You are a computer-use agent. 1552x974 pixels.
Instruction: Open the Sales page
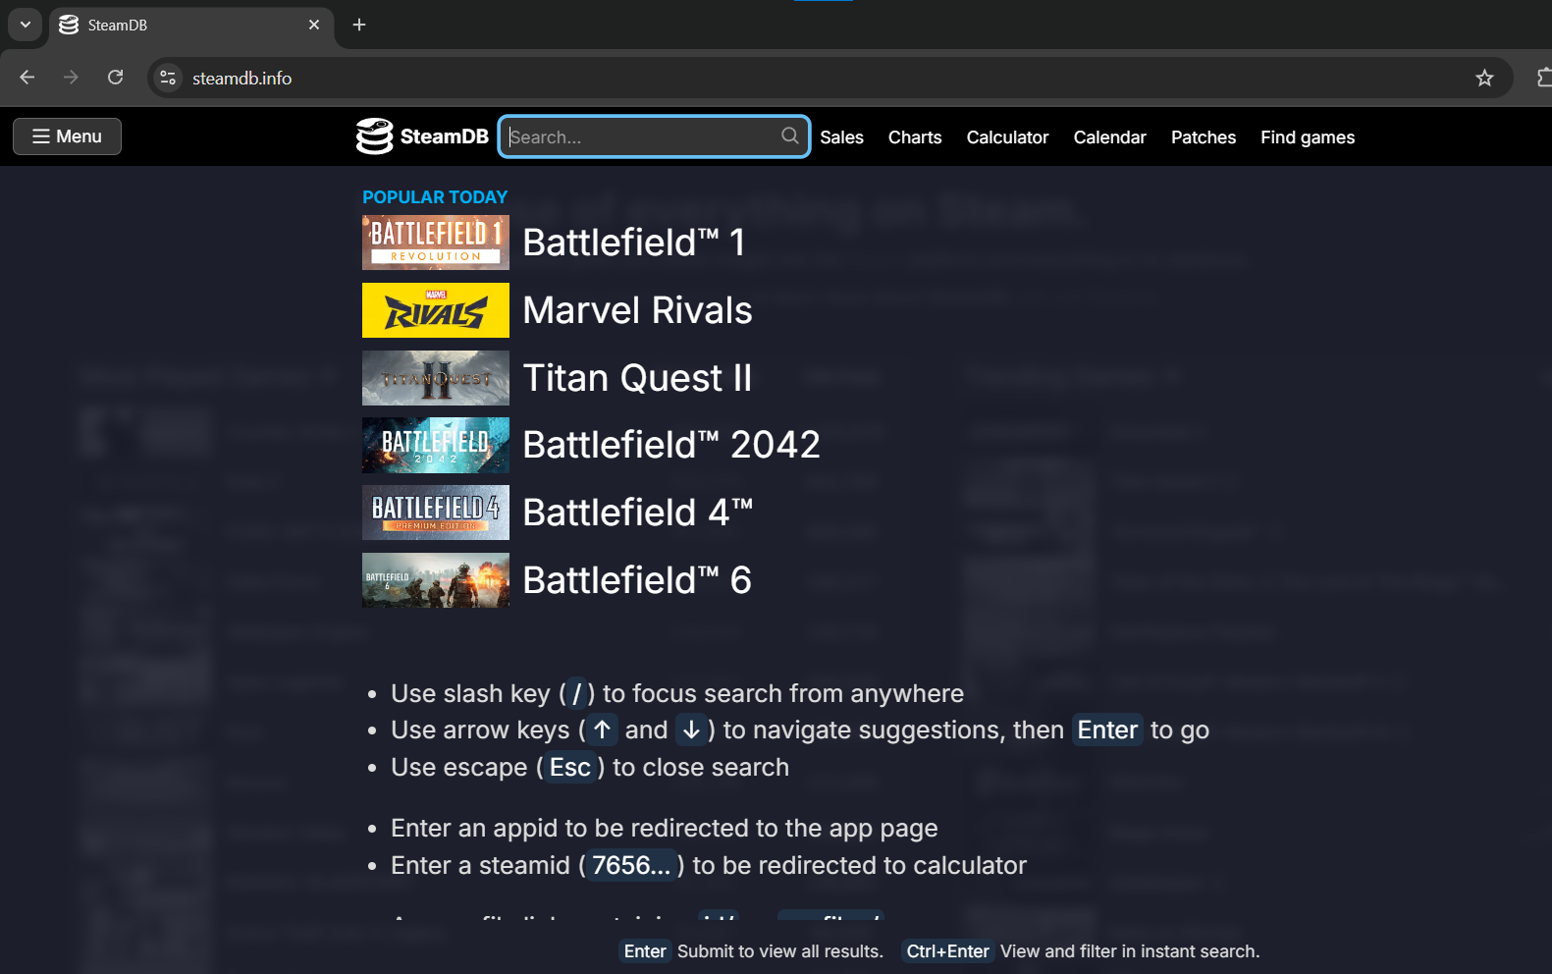pyautogui.click(x=841, y=137)
